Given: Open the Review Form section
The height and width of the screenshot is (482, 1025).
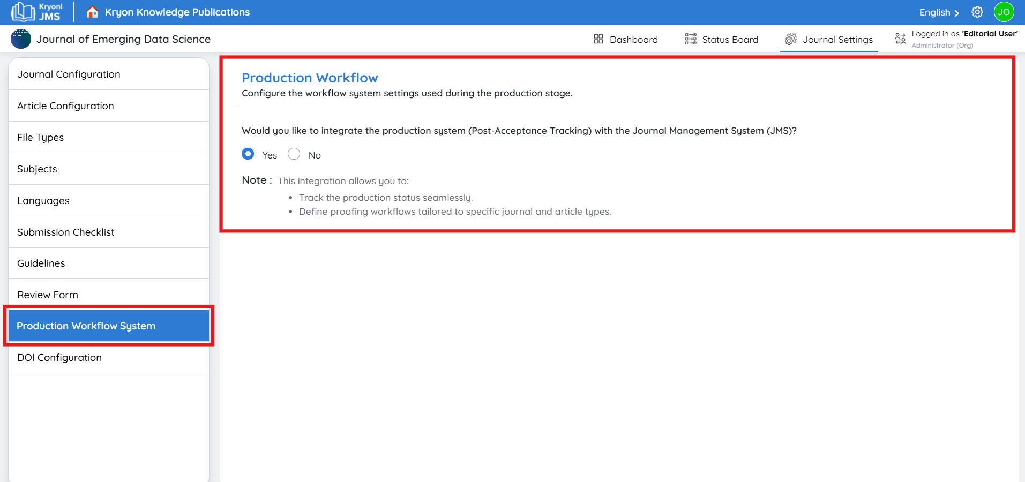Looking at the screenshot, I should coord(48,295).
